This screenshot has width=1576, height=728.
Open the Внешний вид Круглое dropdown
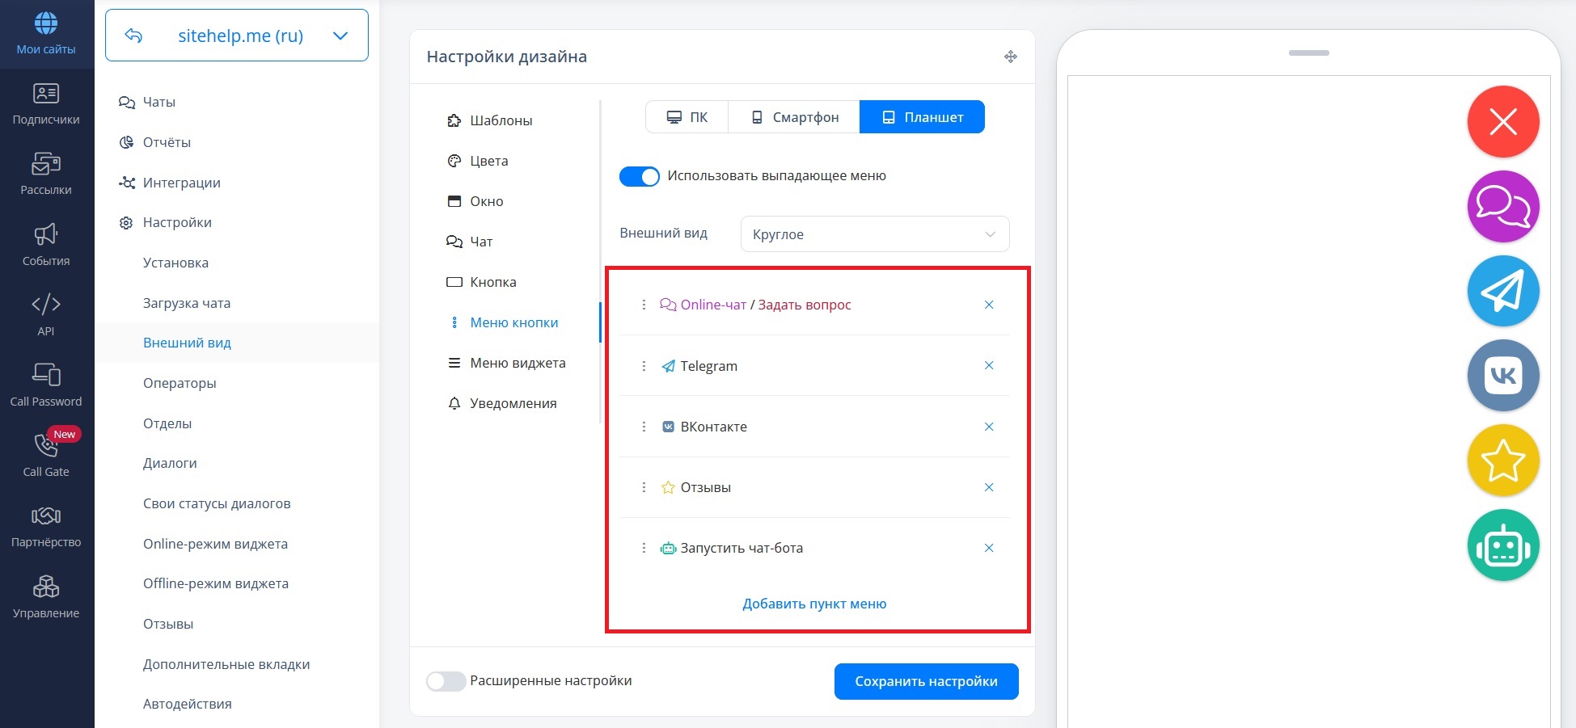(874, 234)
